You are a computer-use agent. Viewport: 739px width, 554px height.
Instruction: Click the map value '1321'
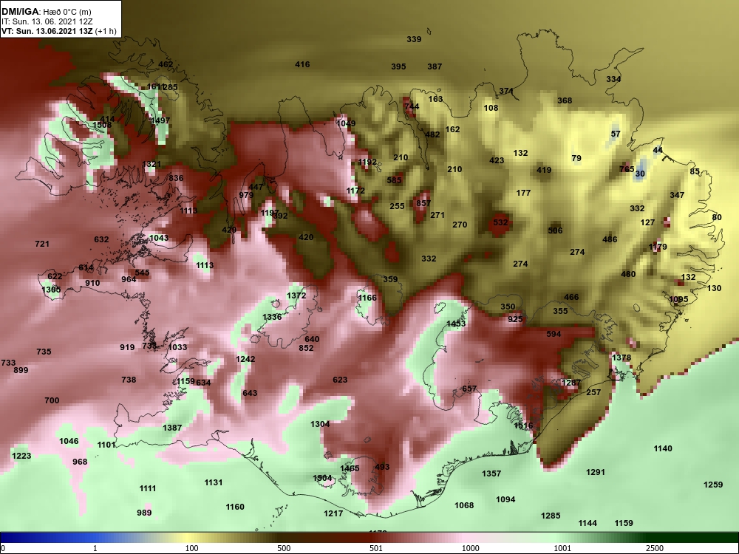click(151, 165)
